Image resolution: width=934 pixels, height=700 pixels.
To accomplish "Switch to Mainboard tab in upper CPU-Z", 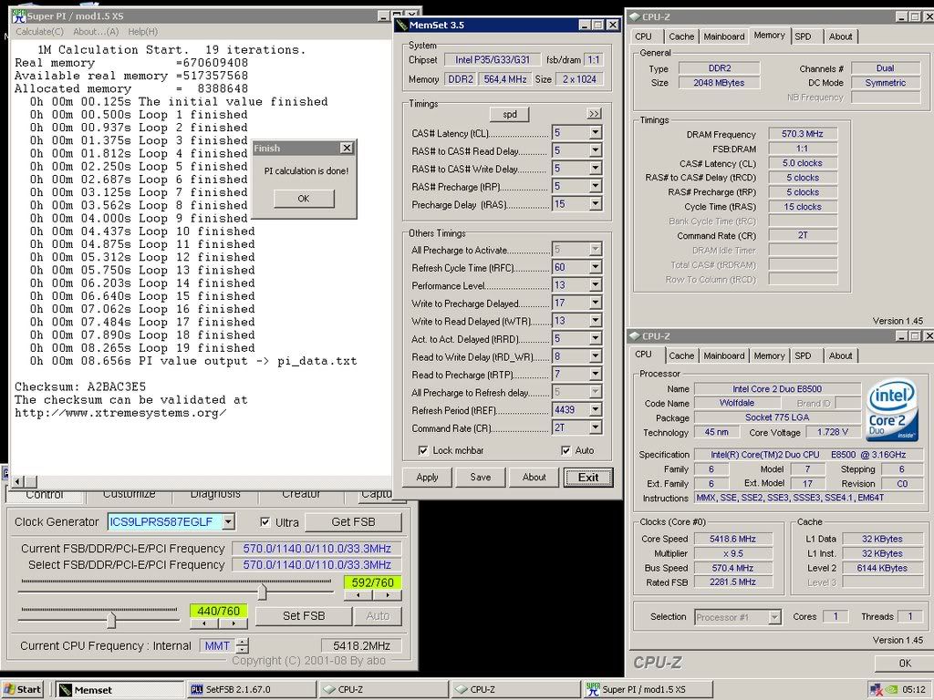I will coord(723,36).
